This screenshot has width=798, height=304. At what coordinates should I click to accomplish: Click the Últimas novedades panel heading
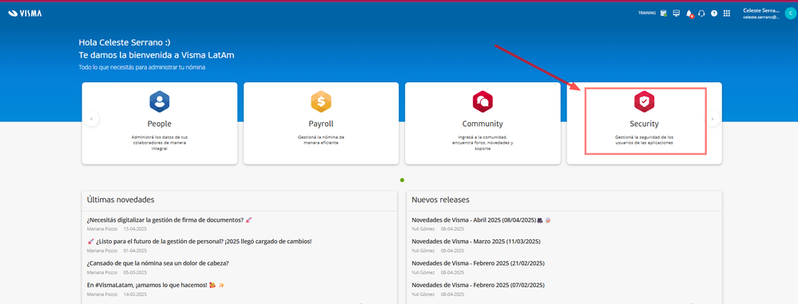pyautogui.click(x=121, y=199)
